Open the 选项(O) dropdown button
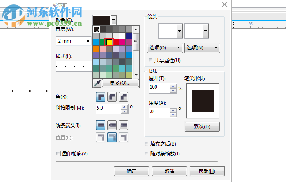 [165, 48]
